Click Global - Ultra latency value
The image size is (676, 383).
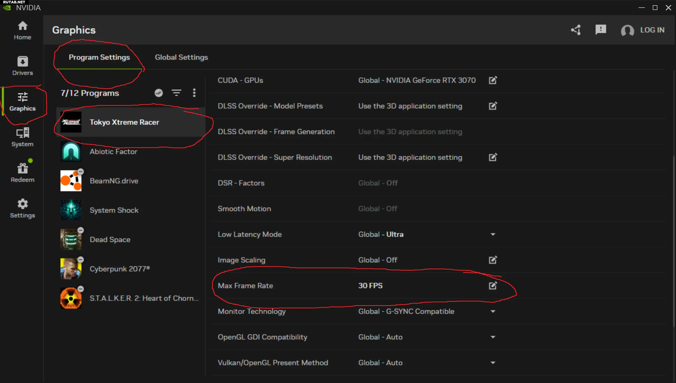point(381,234)
